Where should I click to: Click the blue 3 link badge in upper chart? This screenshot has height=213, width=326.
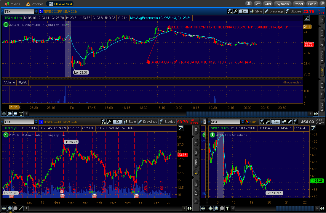(41, 12)
